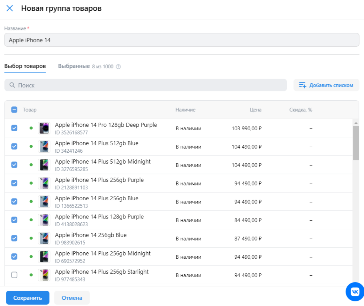This screenshot has height=306, width=364.
Task: Check iPhone 14 Plus 256gb Starlight
Action: tap(14, 275)
